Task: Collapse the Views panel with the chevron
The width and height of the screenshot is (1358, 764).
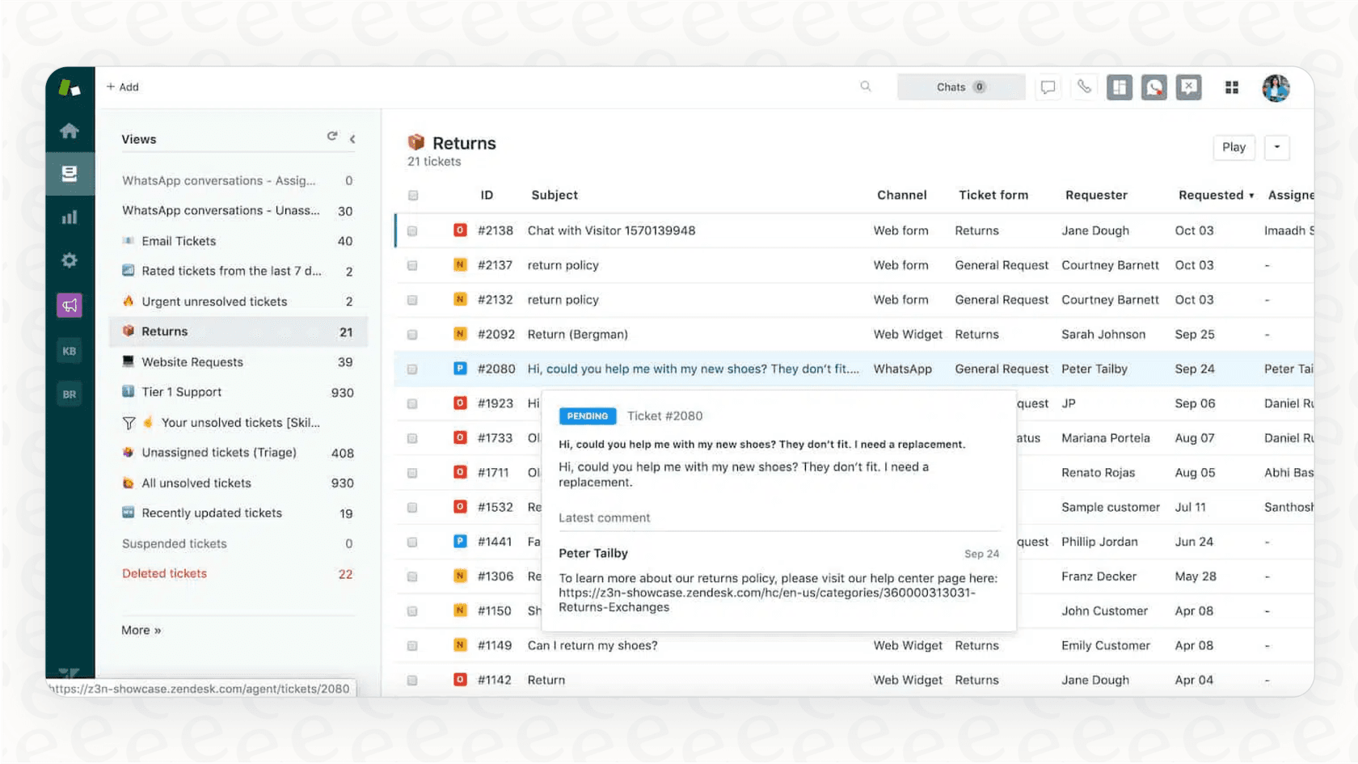Action: (352, 138)
